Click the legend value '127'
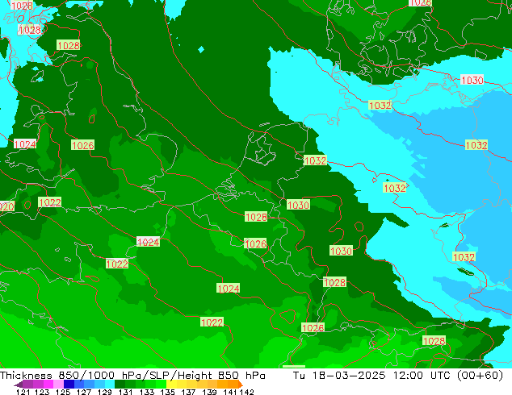Viewport: 512px width, 395px height. 84,392
